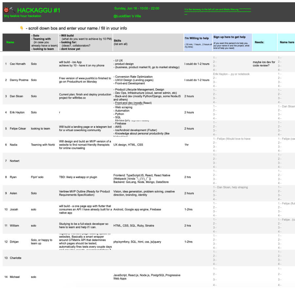
Task: Select the "Skills" column header cell
Action: pyautogui.click(x=148, y=42)
